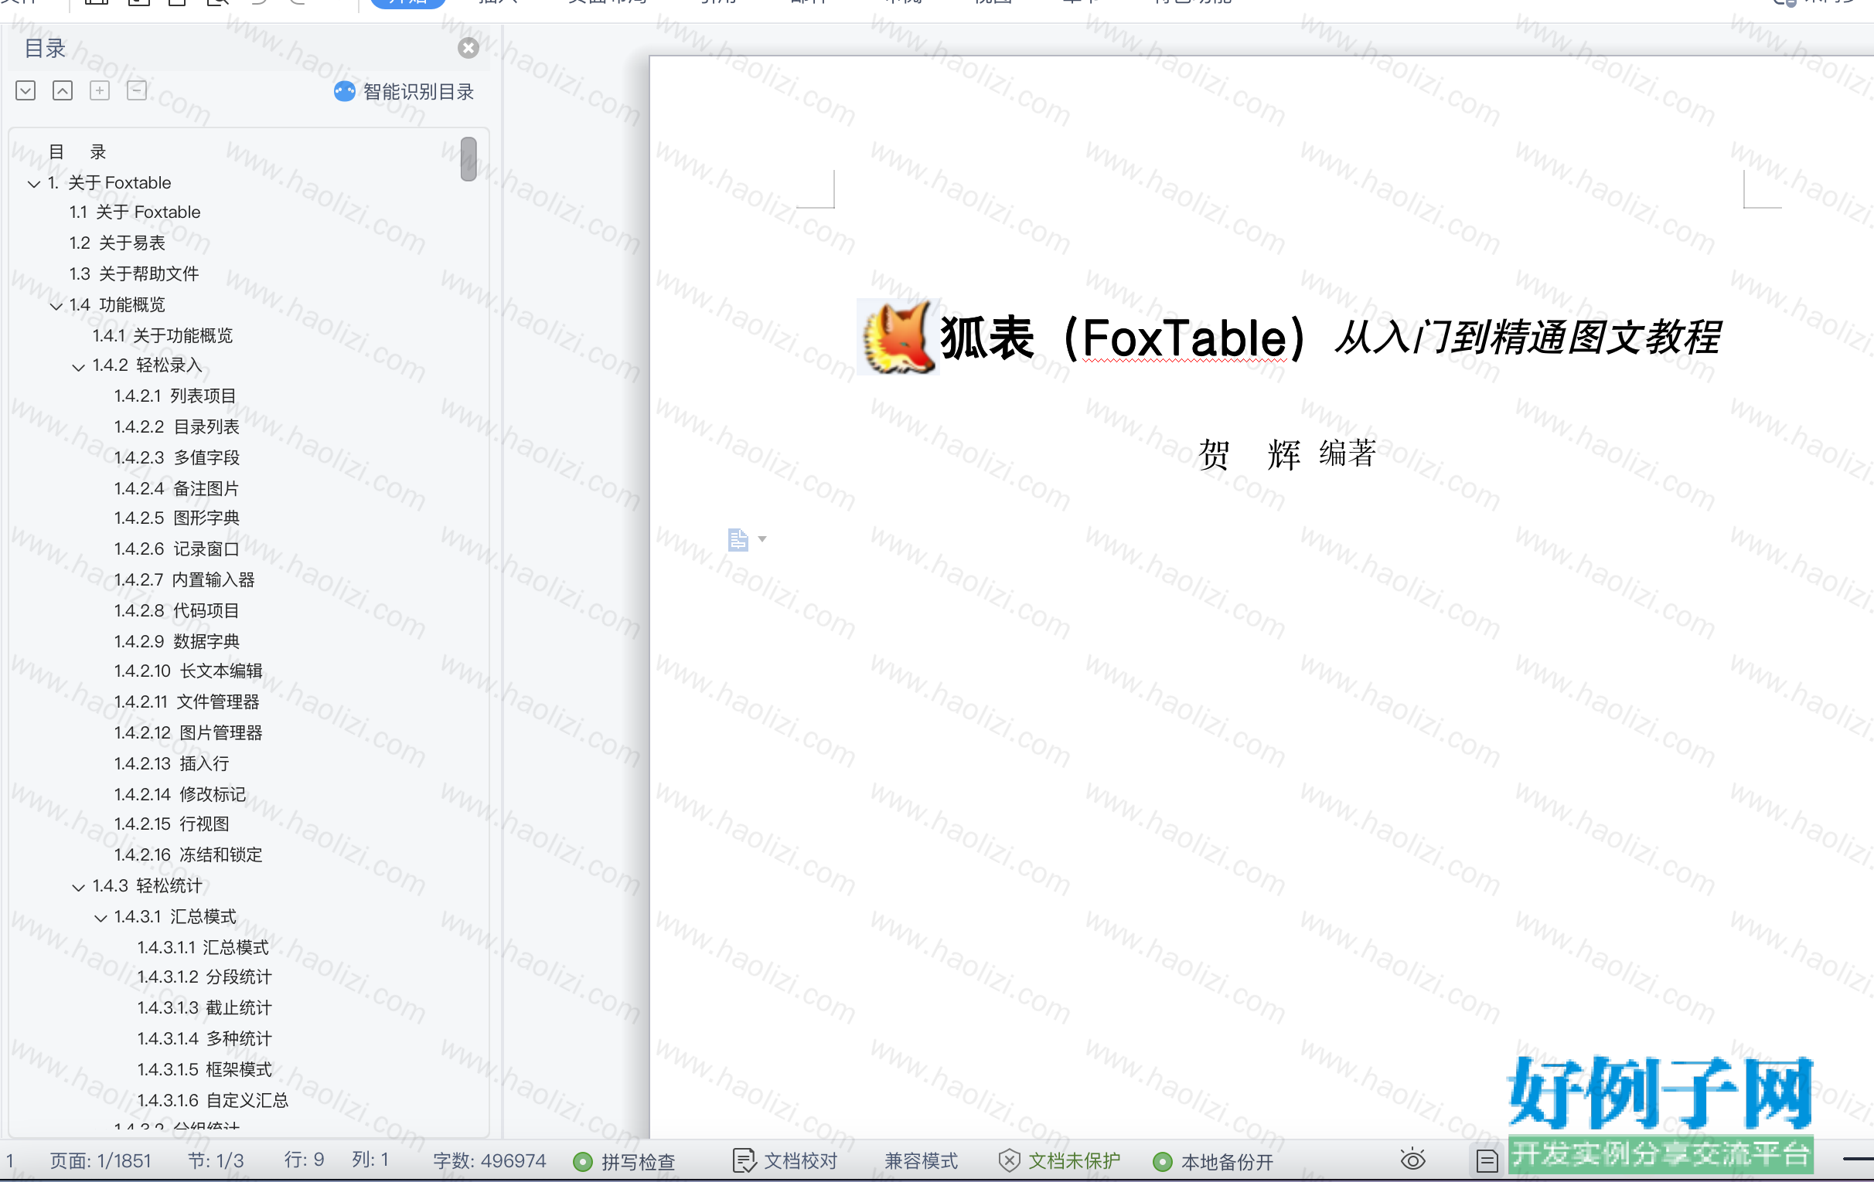Toggle 拼写检查 in the status bar
1874x1182 pixels.
624,1162
